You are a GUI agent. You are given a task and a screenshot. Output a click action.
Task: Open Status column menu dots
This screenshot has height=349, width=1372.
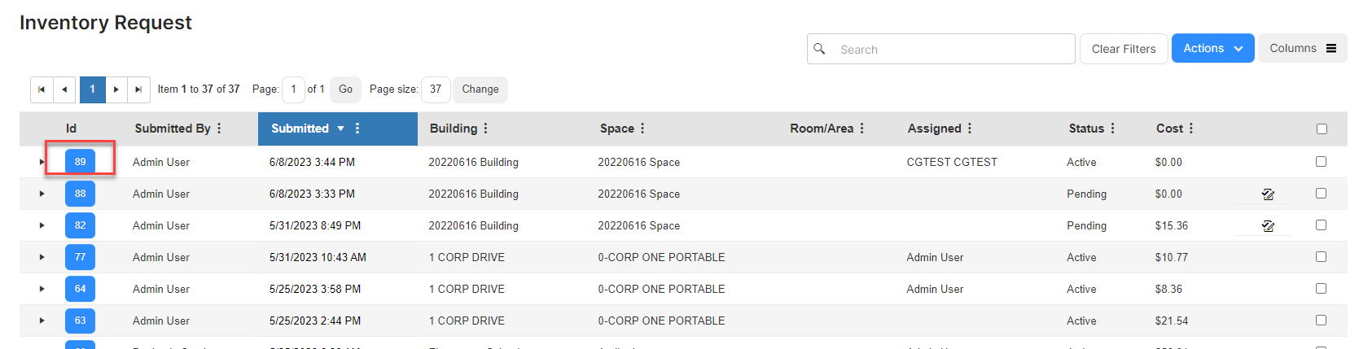pyautogui.click(x=1112, y=129)
